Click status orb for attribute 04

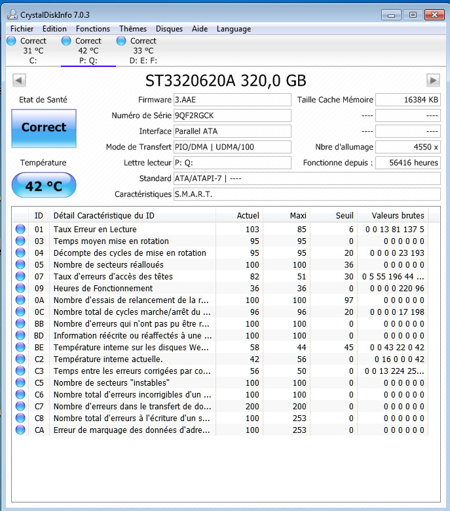coord(20,253)
